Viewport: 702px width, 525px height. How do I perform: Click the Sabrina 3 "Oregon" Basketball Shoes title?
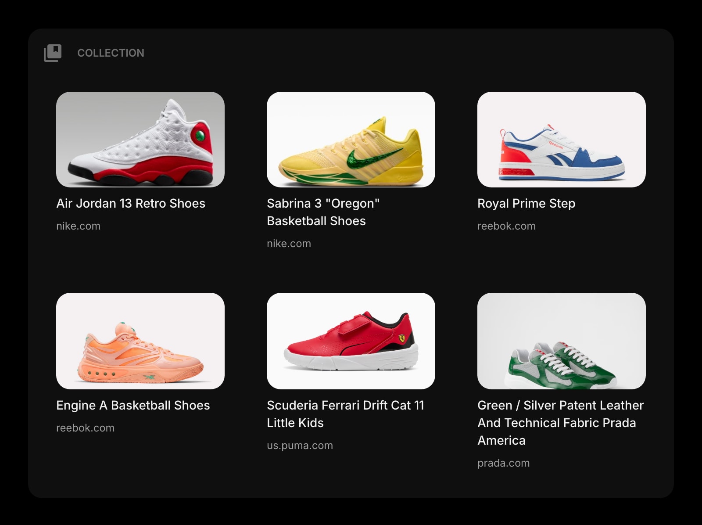pos(323,212)
